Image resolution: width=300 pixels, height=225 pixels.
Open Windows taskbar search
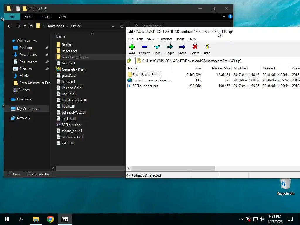(21, 219)
